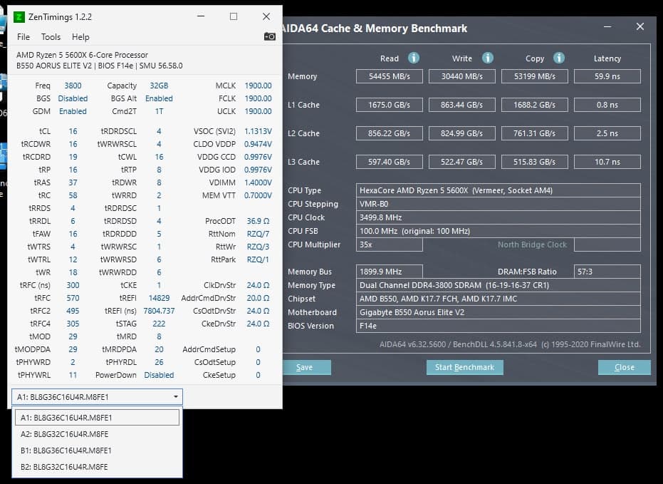The height and width of the screenshot is (484, 663).
Task: Close the AIDA64 benchmark window with X
Action: (640, 26)
